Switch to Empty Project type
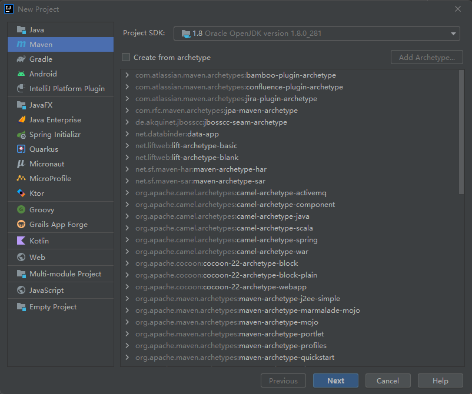472x394 pixels. pyautogui.click(x=52, y=307)
